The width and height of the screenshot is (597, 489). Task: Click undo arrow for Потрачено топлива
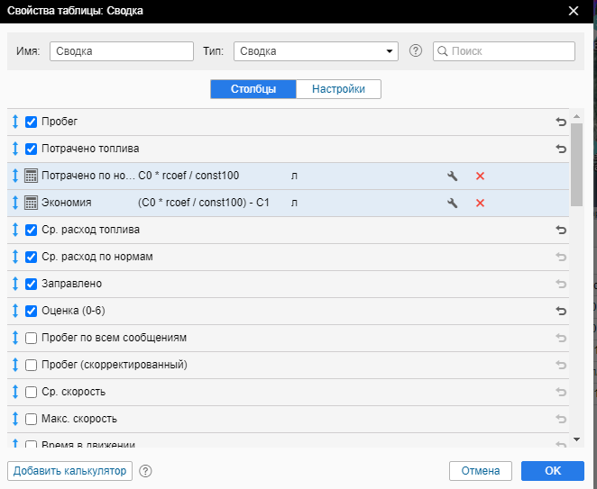561,149
